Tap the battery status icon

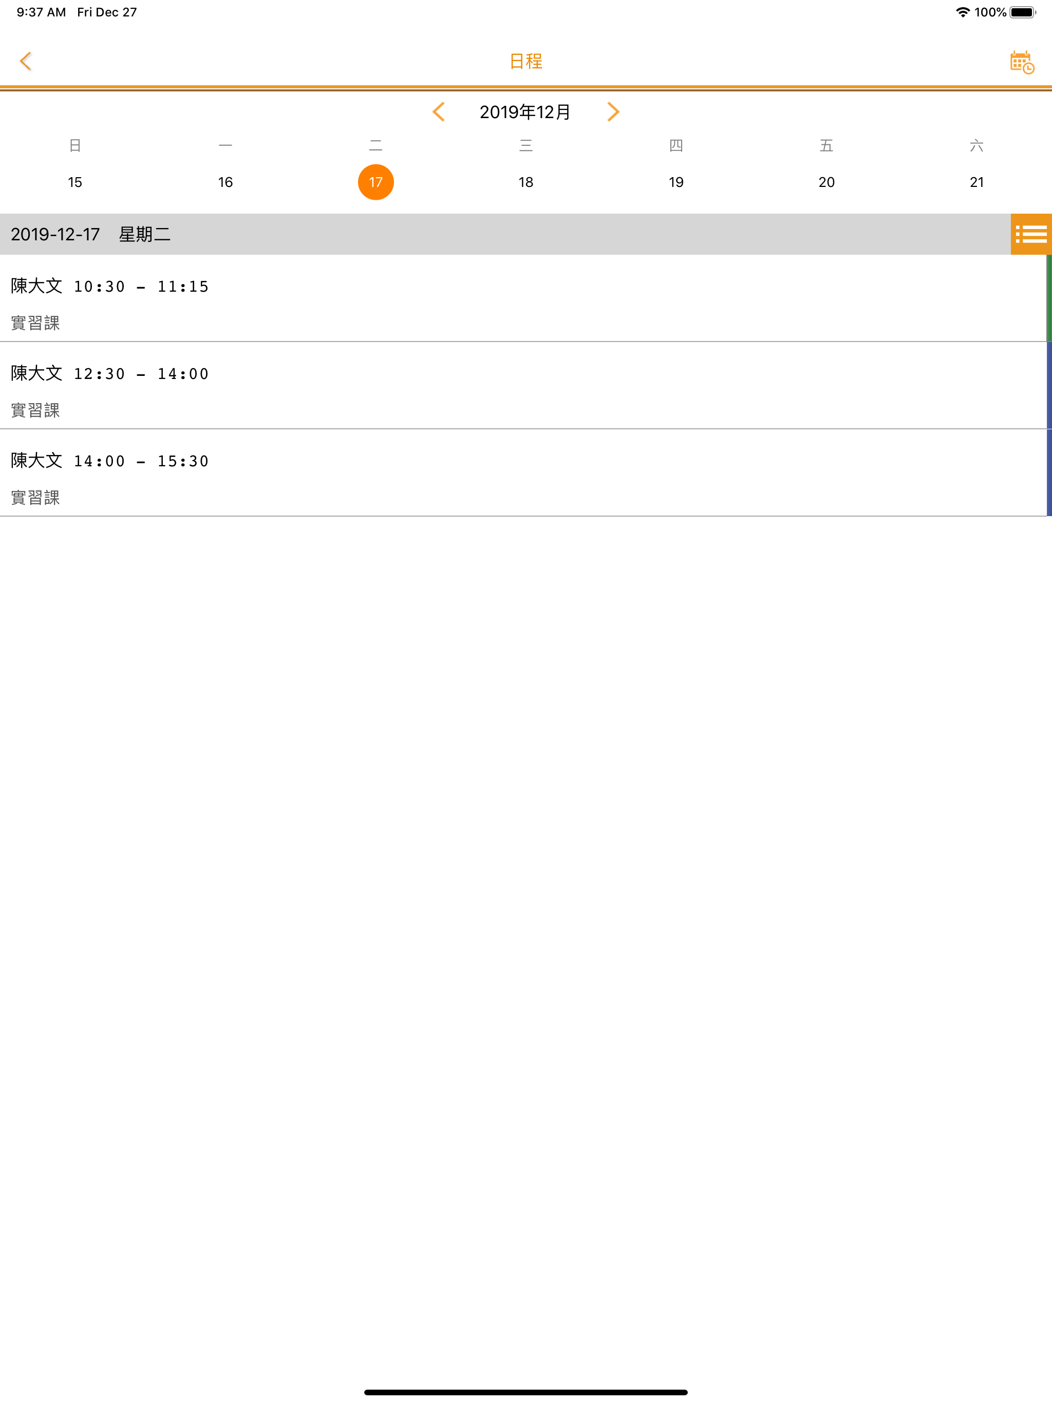[x=1023, y=12]
